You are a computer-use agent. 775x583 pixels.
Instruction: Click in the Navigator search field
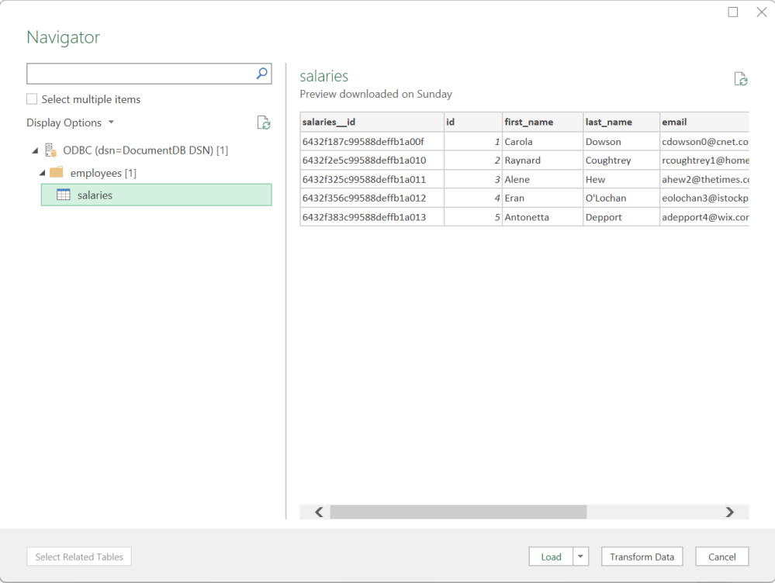[140, 74]
